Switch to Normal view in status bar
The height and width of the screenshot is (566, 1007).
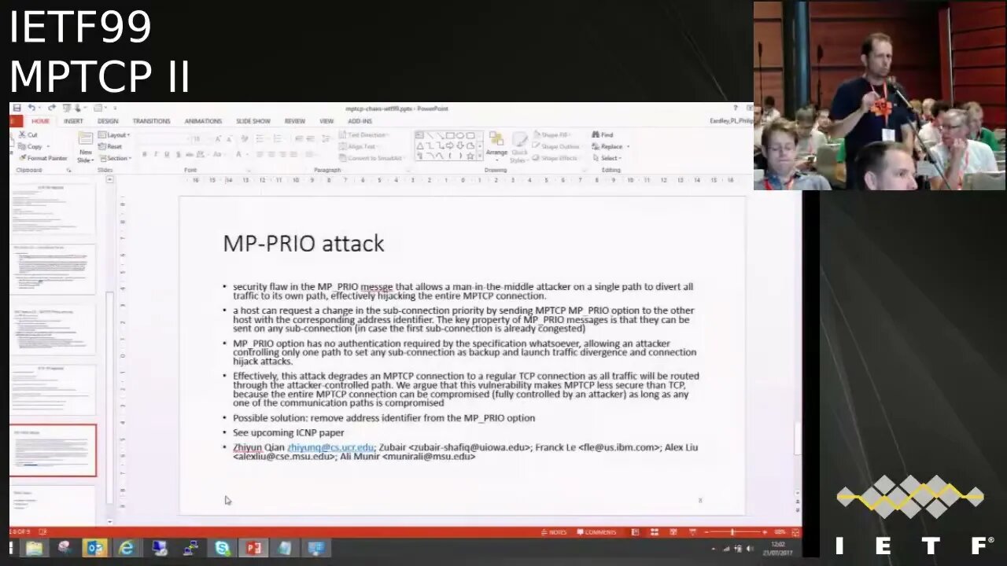pyautogui.click(x=635, y=532)
